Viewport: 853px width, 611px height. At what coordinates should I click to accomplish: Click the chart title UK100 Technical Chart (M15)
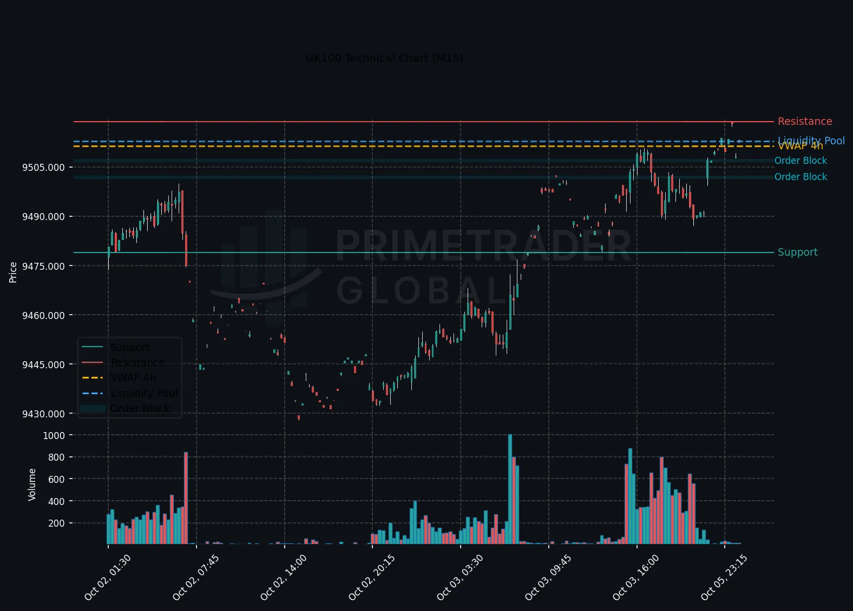pyautogui.click(x=384, y=58)
